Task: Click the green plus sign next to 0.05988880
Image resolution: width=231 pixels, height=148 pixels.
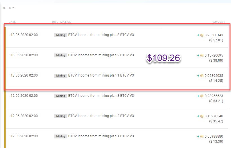Action: tap(198, 136)
